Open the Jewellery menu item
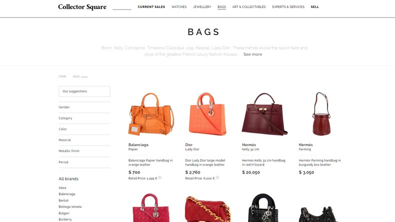This screenshot has width=395, height=222. pyautogui.click(x=202, y=7)
